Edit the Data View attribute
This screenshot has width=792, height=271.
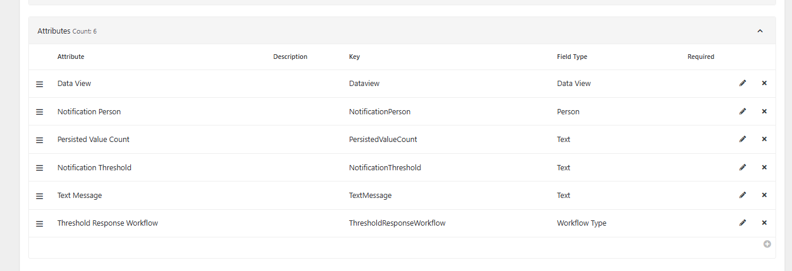[x=742, y=83]
